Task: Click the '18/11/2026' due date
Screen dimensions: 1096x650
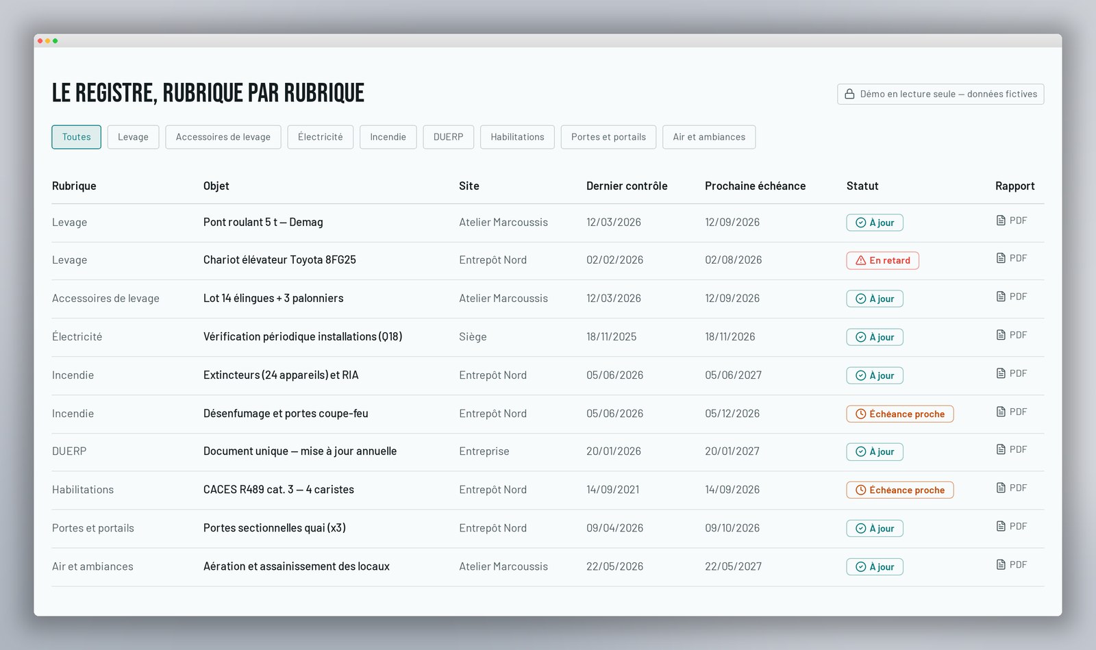Action: [x=730, y=336]
